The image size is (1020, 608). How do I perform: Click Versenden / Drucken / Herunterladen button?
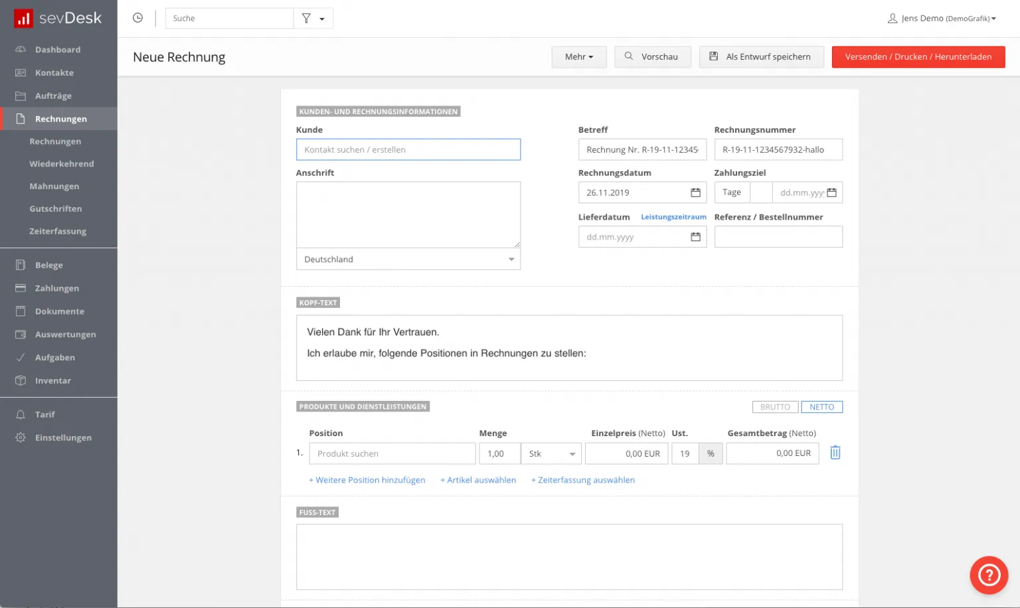coord(918,57)
